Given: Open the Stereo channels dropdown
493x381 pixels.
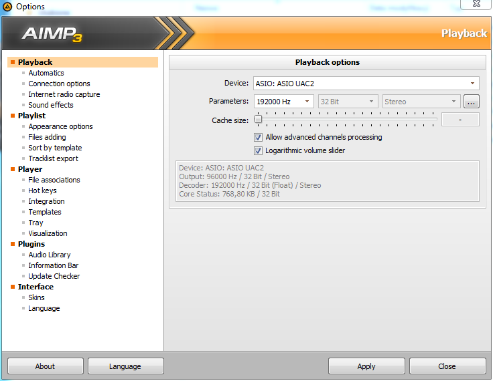Looking at the screenshot, I should click(x=421, y=102).
